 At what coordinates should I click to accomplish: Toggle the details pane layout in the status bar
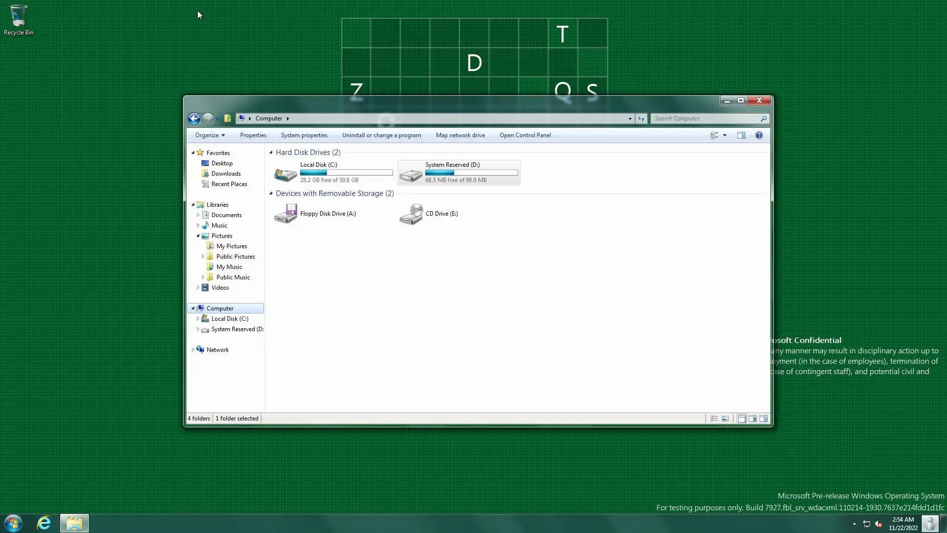753,419
